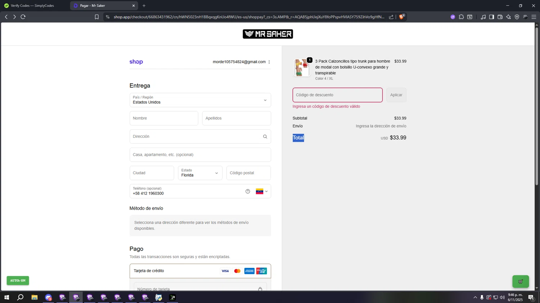Click the Ciudad input field
The height and width of the screenshot is (303, 540).
152,173
